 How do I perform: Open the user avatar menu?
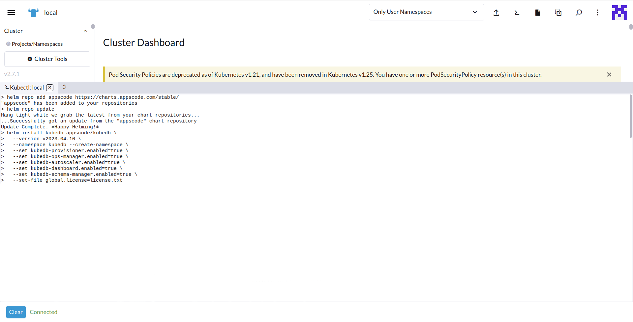pos(619,13)
